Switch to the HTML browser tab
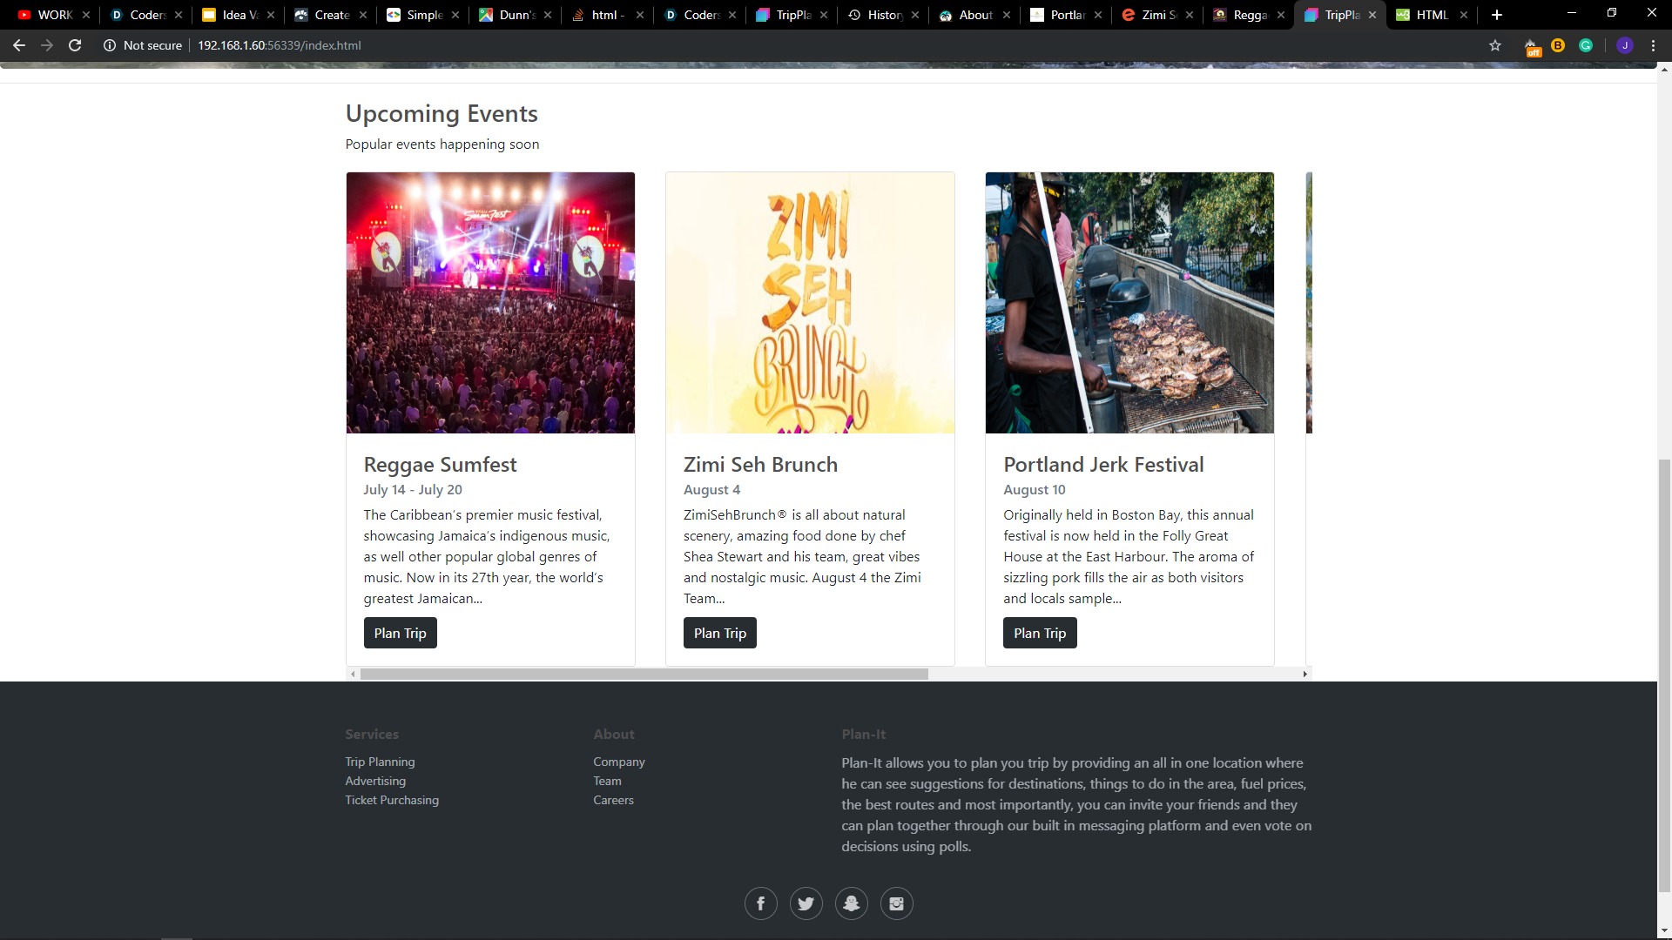1672x940 pixels. (1431, 15)
